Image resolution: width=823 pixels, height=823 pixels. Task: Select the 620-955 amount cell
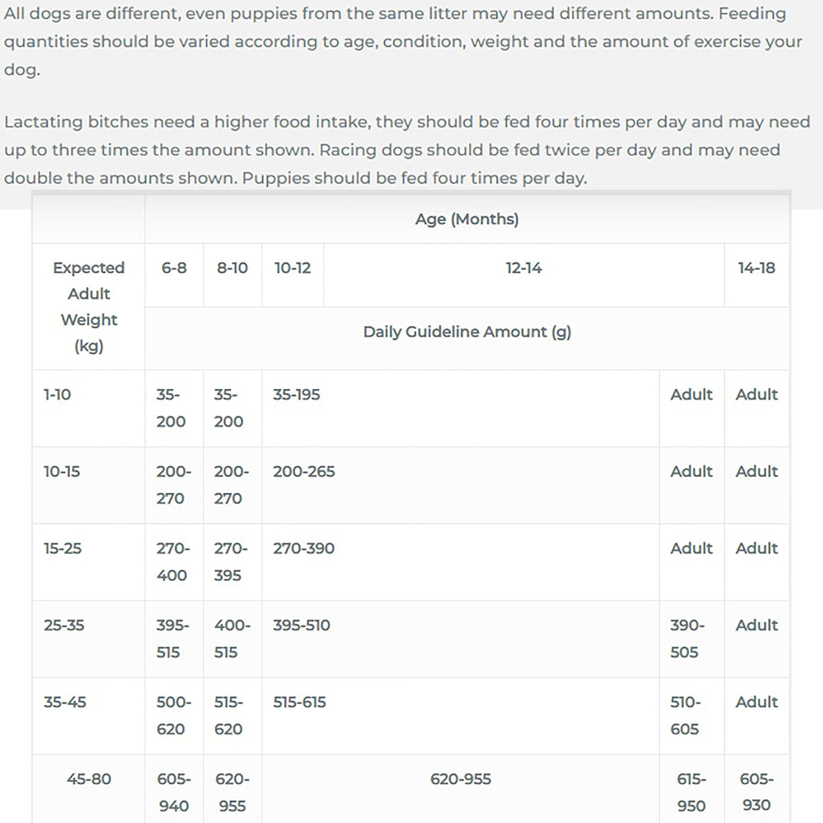point(460,779)
